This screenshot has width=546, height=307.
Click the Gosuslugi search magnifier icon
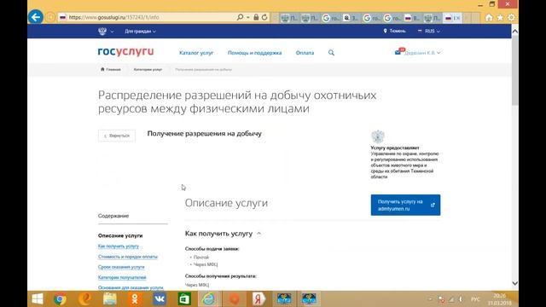pos(331,53)
